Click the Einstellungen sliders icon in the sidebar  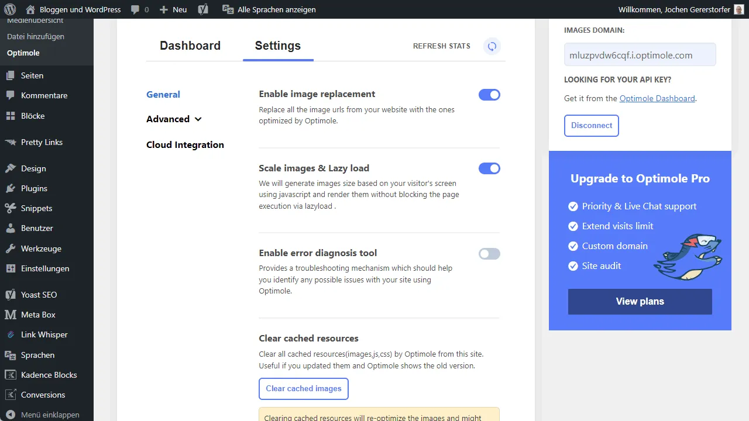click(x=10, y=268)
